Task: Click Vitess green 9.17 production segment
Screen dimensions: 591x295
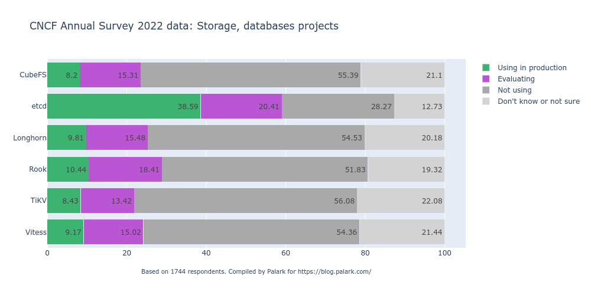Action: pyautogui.click(x=65, y=232)
